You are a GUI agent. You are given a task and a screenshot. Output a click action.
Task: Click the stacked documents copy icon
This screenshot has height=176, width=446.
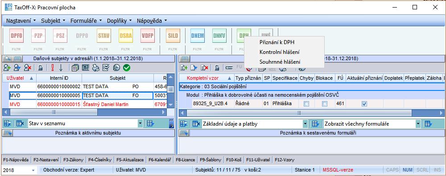coord(75,68)
